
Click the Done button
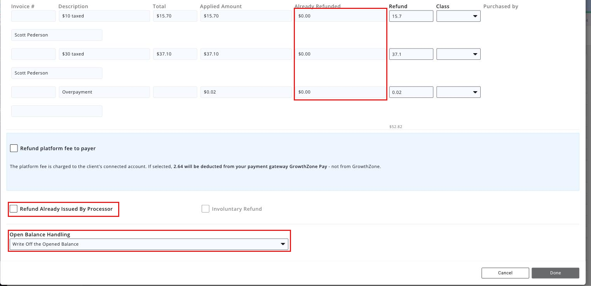click(556, 273)
